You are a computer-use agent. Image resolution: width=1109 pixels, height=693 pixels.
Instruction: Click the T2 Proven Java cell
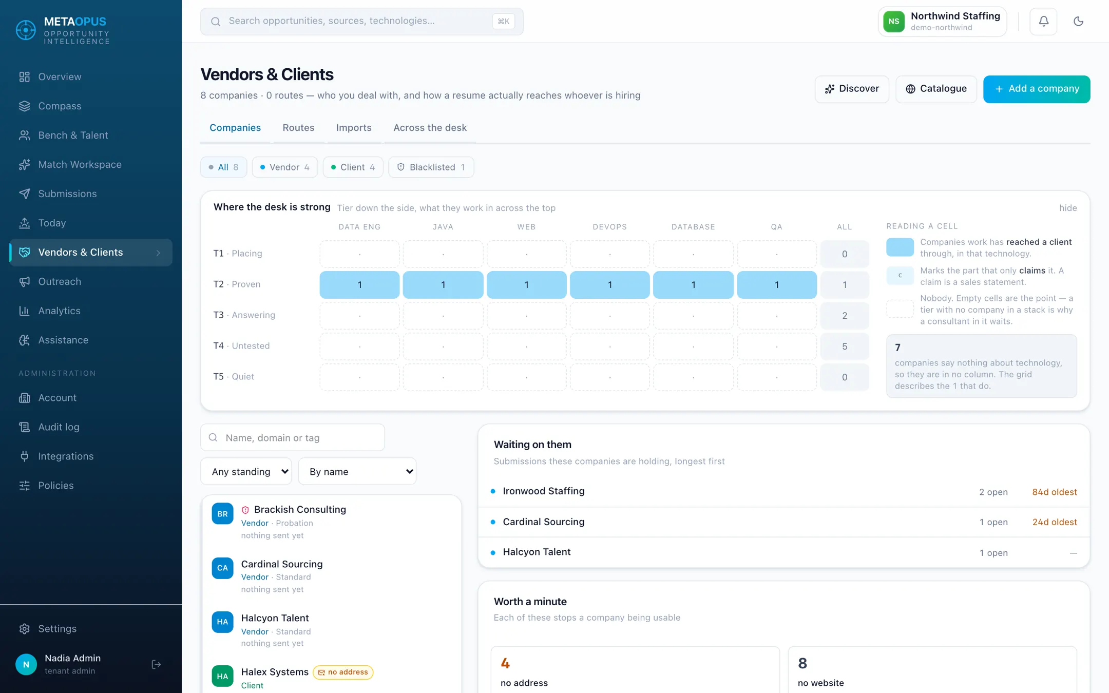tap(443, 285)
